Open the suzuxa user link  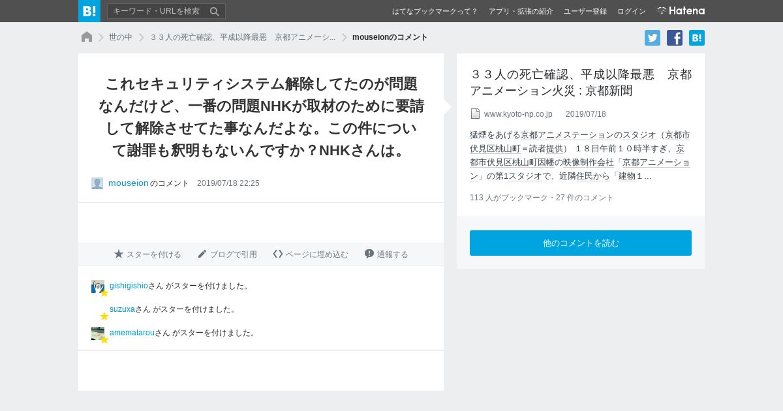click(122, 309)
